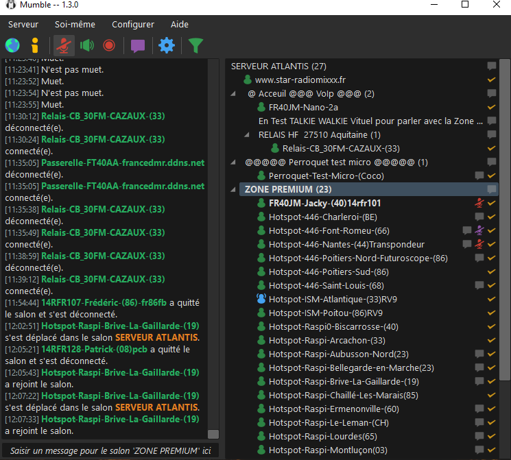This screenshot has height=460, width=511.
Task: Collapse the Acceuil VoIp channel
Action: click(x=233, y=94)
